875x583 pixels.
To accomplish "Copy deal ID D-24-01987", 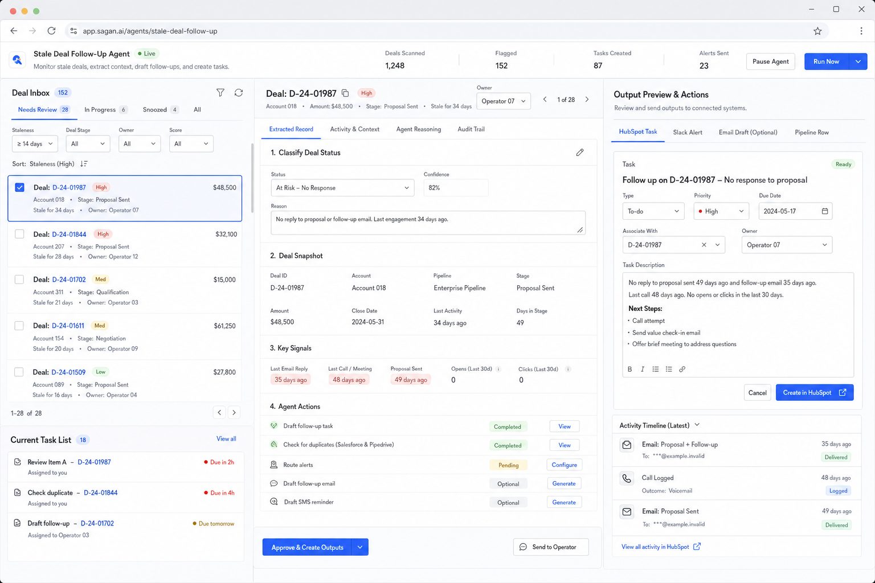I will pos(345,93).
